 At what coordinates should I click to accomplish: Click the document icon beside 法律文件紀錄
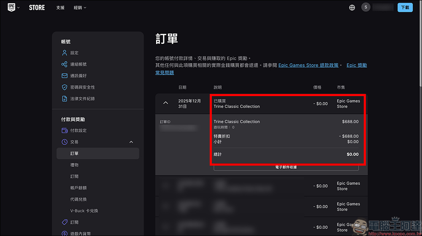64,99
